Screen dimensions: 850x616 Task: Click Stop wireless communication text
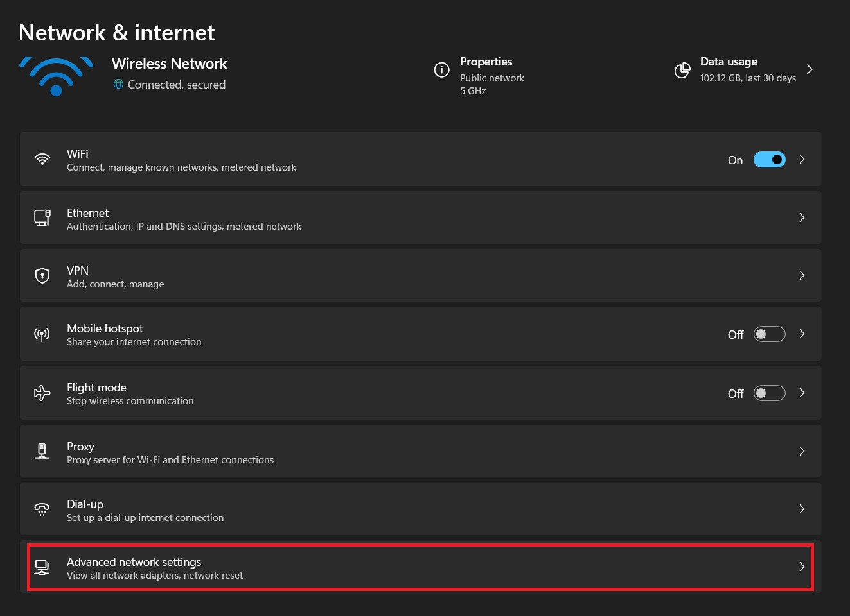tap(130, 401)
